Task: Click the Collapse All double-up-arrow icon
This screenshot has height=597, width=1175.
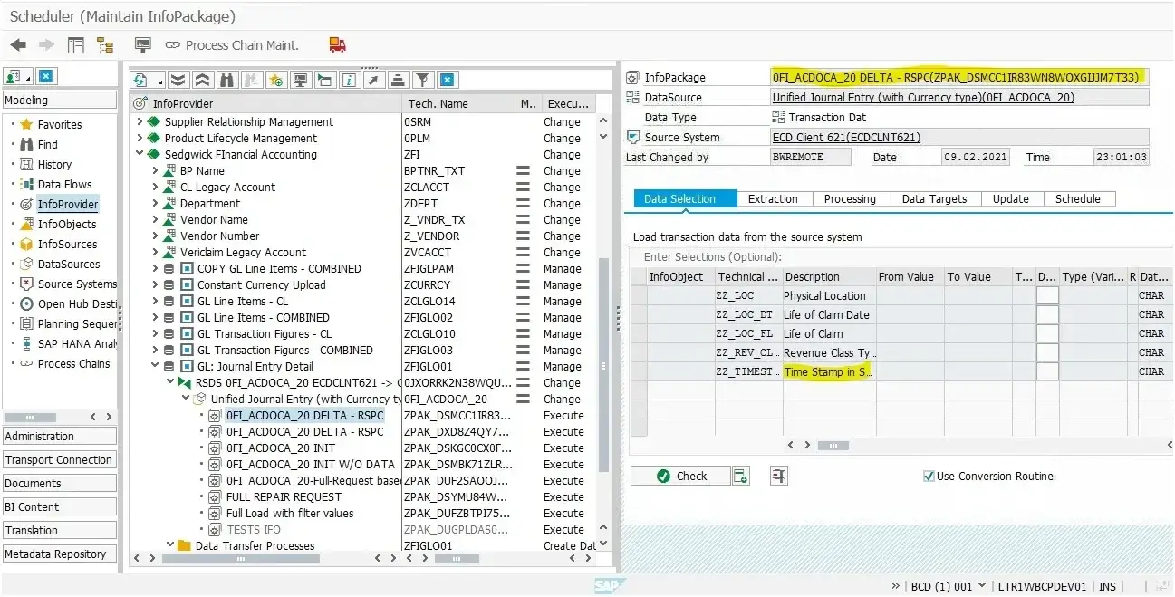Action: coord(203,80)
